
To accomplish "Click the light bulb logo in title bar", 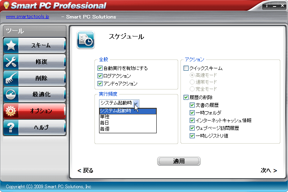I will 7,5.
